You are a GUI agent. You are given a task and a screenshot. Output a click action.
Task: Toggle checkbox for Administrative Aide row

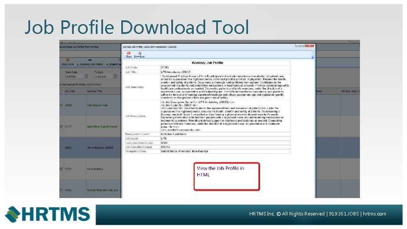pyautogui.click(x=61, y=105)
